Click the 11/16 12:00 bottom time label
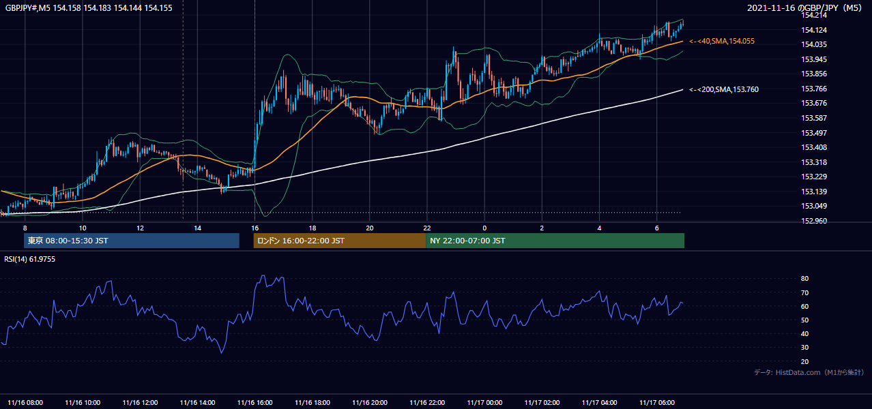The image size is (872, 409). coord(140,402)
